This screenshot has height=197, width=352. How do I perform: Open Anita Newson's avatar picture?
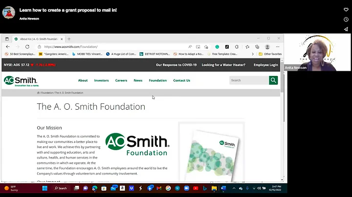[9, 12]
